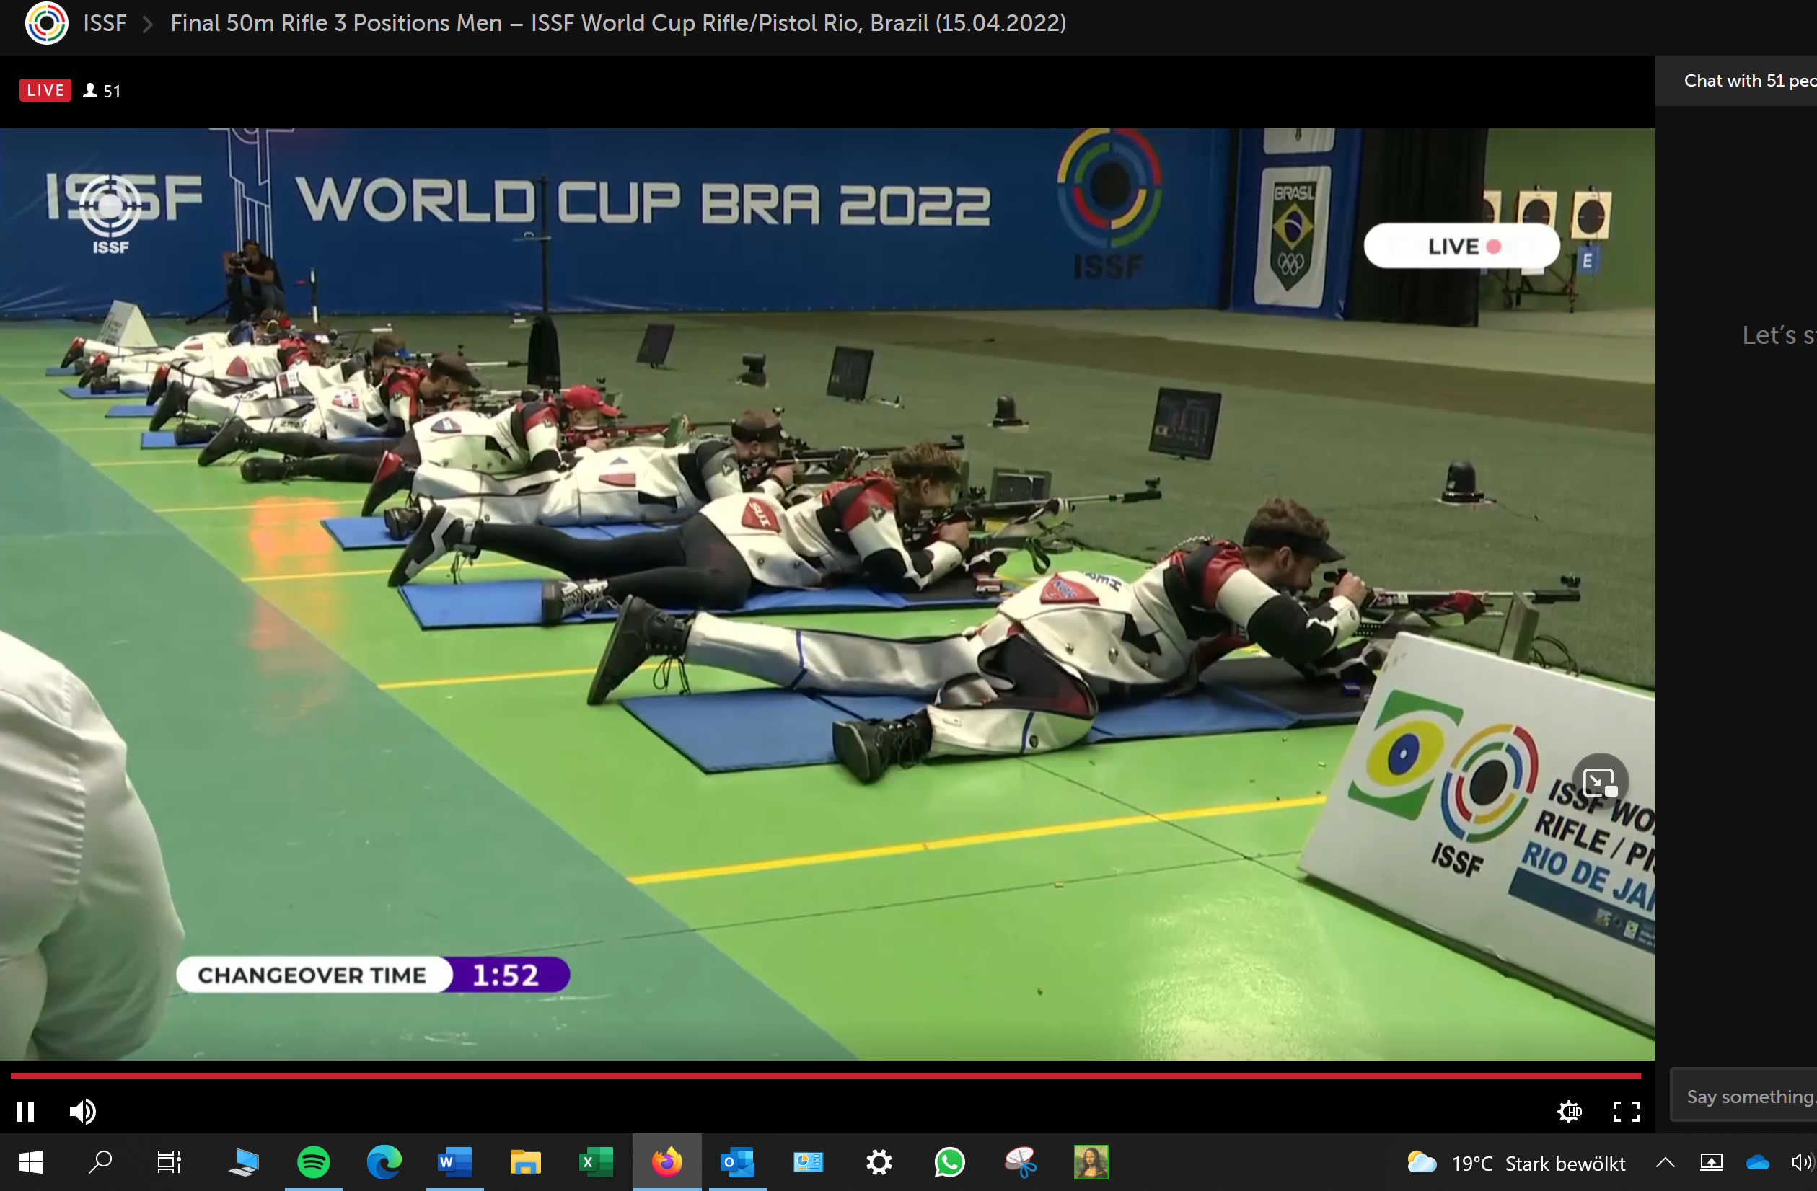The height and width of the screenshot is (1191, 1817).
Task: Expand hidden system tray icons
Action: (x=1666, y=1162)
